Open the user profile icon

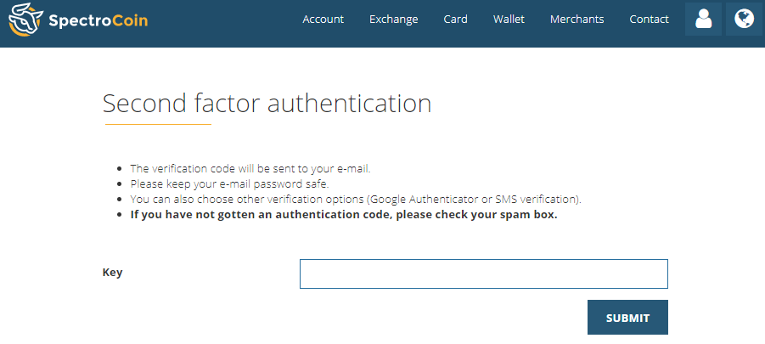click(x=703, y=19)
